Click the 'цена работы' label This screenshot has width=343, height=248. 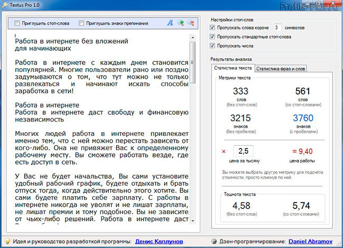(302, 161)
